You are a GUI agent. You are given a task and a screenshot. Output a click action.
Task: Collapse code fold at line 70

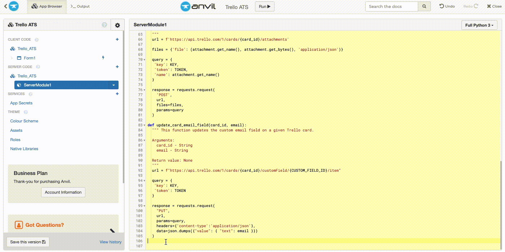(144, 60)
